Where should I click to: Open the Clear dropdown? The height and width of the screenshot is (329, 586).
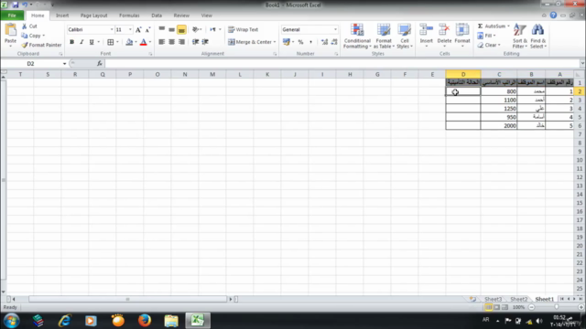[x=489, y=45]
